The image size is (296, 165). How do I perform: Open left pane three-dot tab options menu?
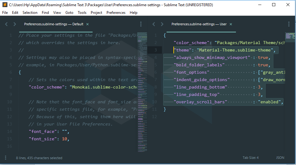tap(141, 24)
